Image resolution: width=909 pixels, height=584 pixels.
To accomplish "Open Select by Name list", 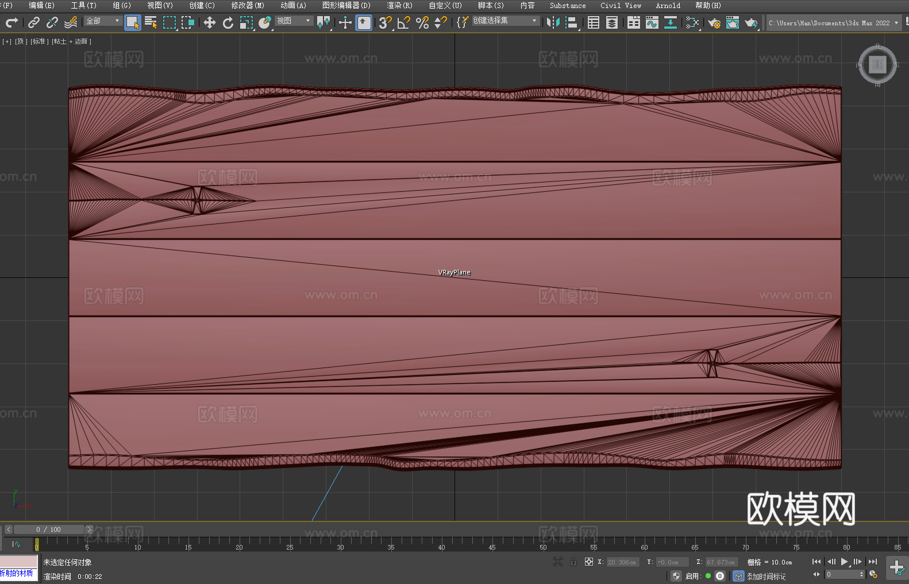I will coord(151,22).
